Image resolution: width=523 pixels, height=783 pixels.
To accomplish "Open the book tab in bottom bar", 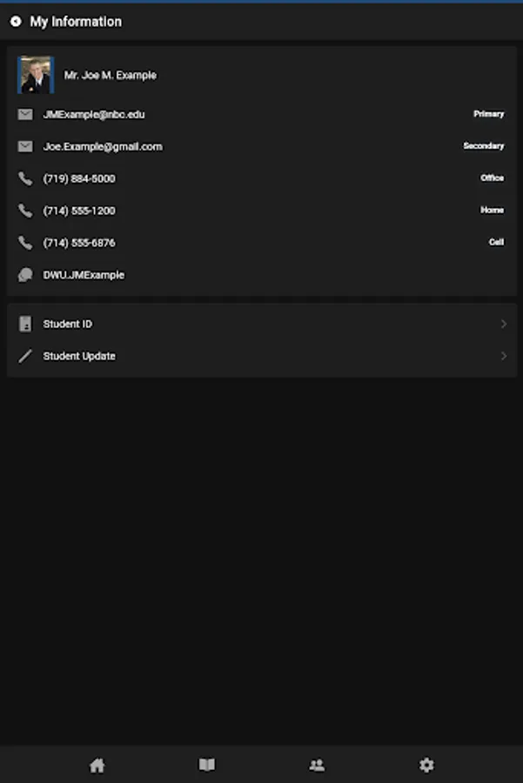I will (x=207, y=766).
